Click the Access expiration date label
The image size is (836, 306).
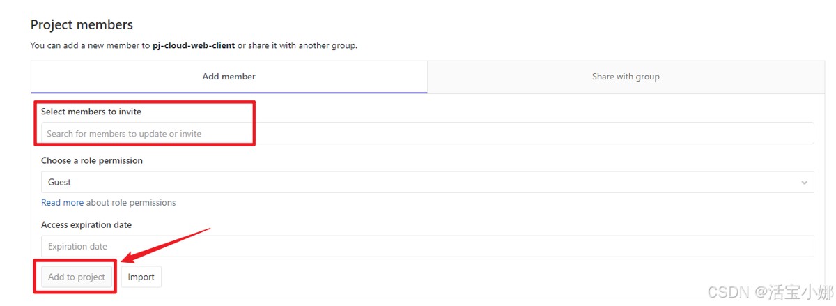tap(86, 225)
